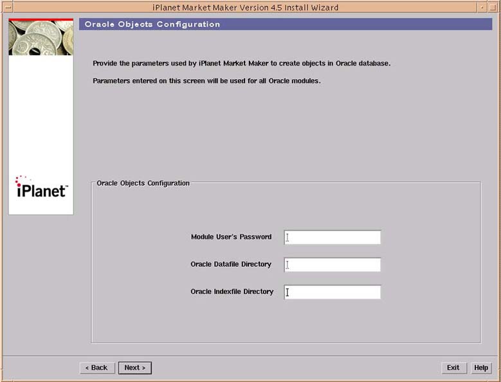The height and width of the screenshot is (382, 501).
Task: Click text 'Parameters entered on this screen'
Action: tap(149, 81)
